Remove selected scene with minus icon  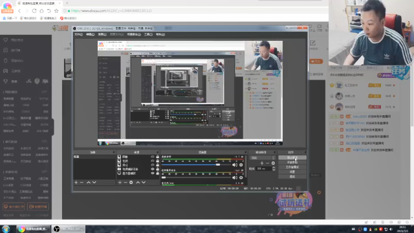82,183
